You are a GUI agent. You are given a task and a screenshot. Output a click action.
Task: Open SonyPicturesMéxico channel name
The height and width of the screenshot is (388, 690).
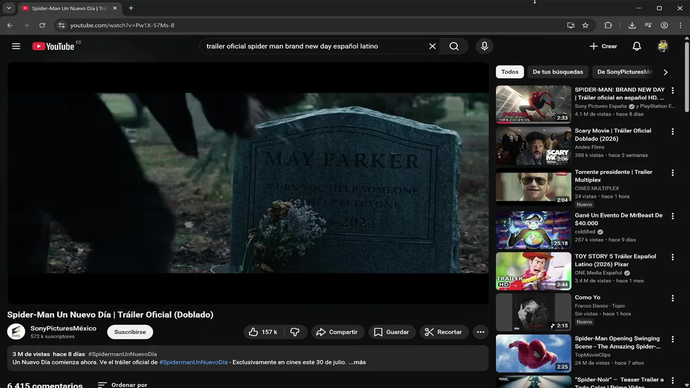point(64,328)
